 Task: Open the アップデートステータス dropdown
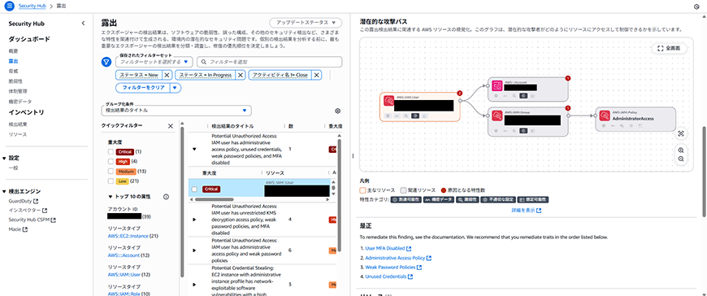(306, 23)
